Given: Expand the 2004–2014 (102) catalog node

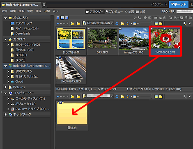Looking at the screenshot, I should click(8, 45).
